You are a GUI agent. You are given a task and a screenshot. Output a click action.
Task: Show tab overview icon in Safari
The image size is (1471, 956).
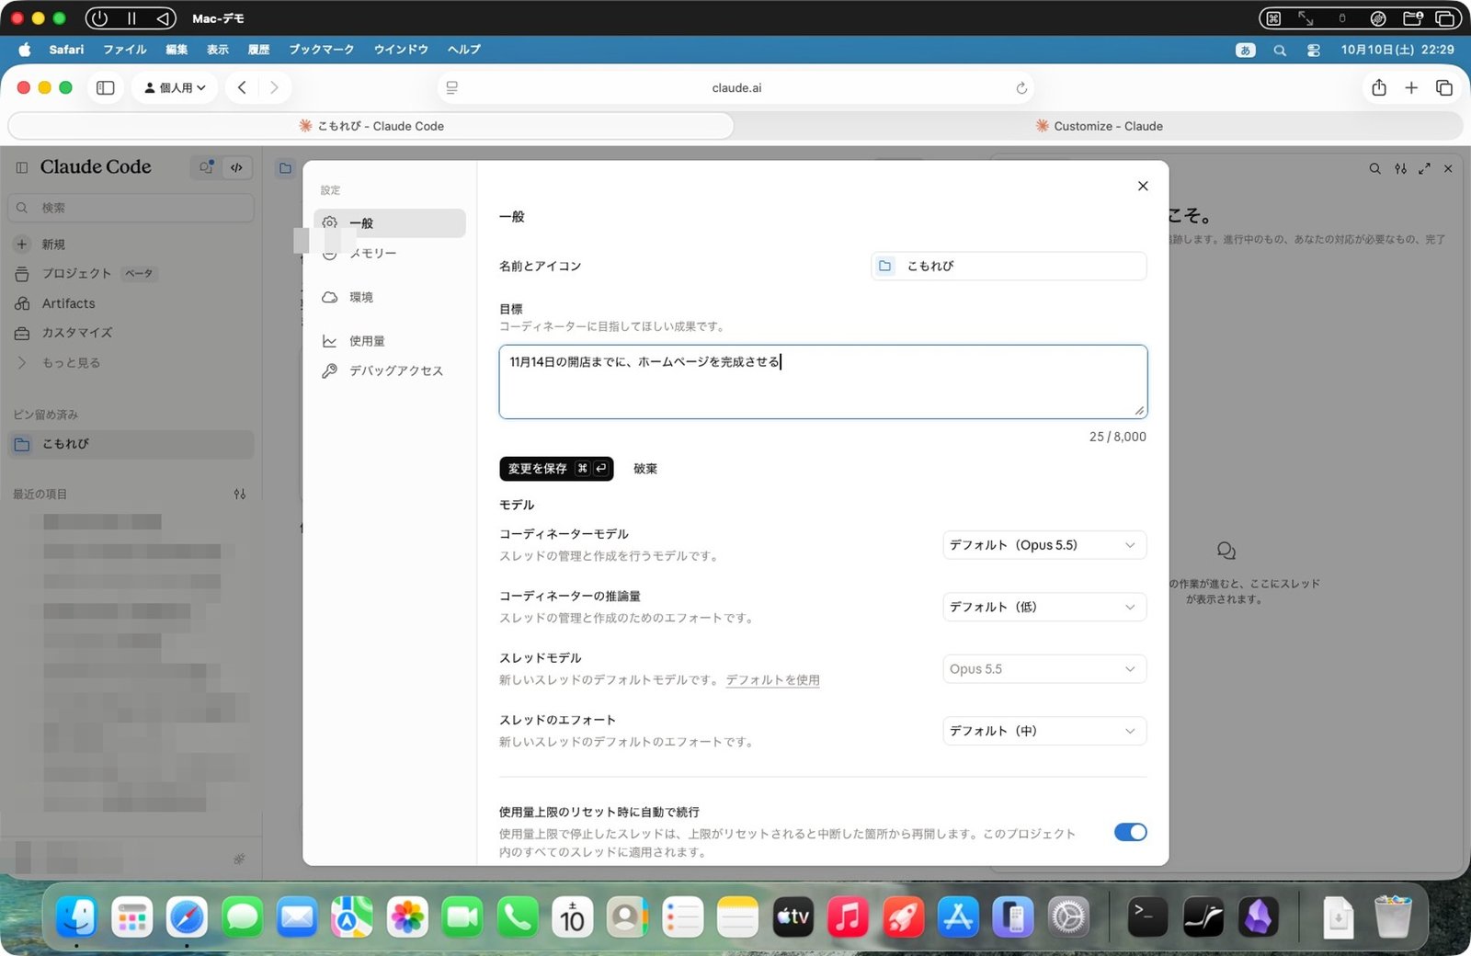1444,87
